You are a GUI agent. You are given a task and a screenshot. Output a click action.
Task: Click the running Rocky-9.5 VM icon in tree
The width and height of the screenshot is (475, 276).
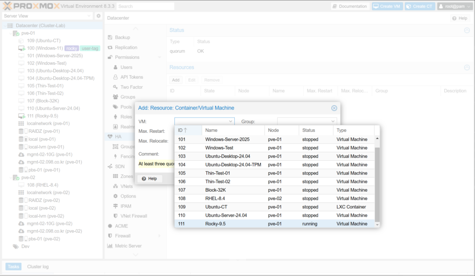(x=21, y=116)
